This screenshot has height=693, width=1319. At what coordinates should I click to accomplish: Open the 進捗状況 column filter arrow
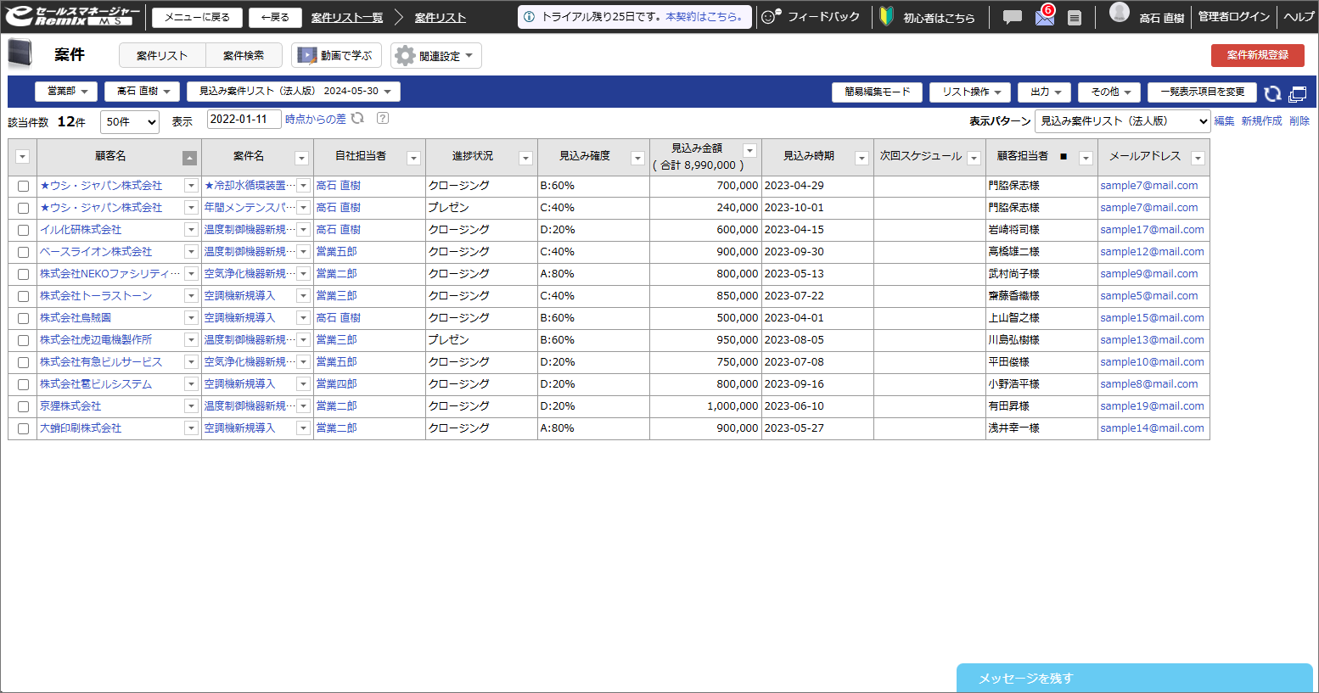(x=525, y=159)
